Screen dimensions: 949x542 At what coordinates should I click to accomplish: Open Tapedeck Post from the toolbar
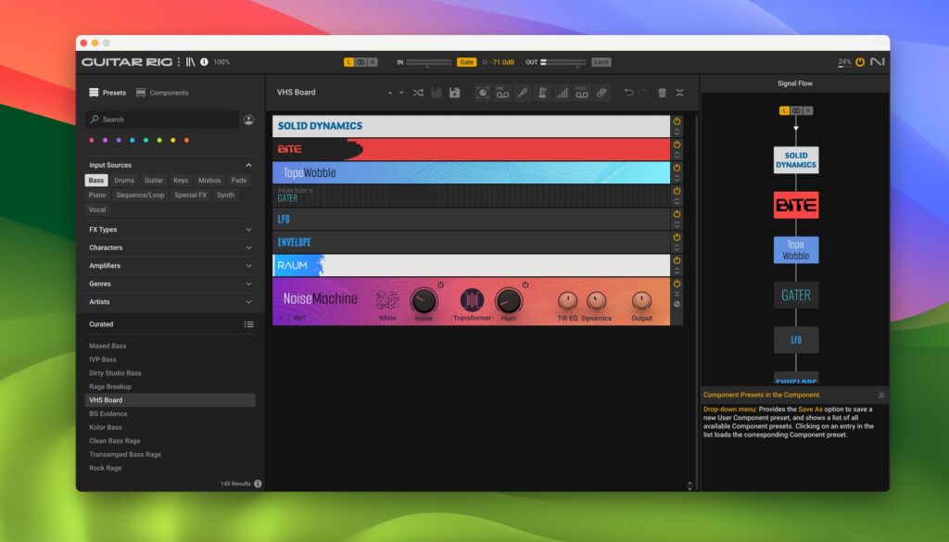581,93
